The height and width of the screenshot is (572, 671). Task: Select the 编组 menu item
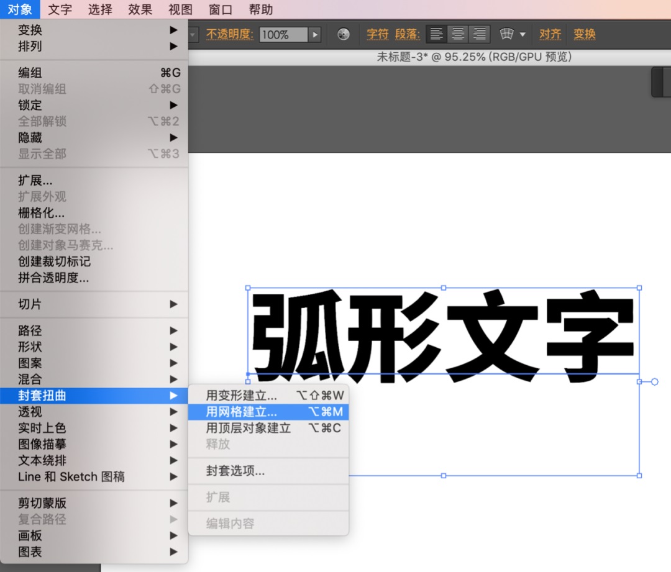pyautogui.click(x=30, y=73)
